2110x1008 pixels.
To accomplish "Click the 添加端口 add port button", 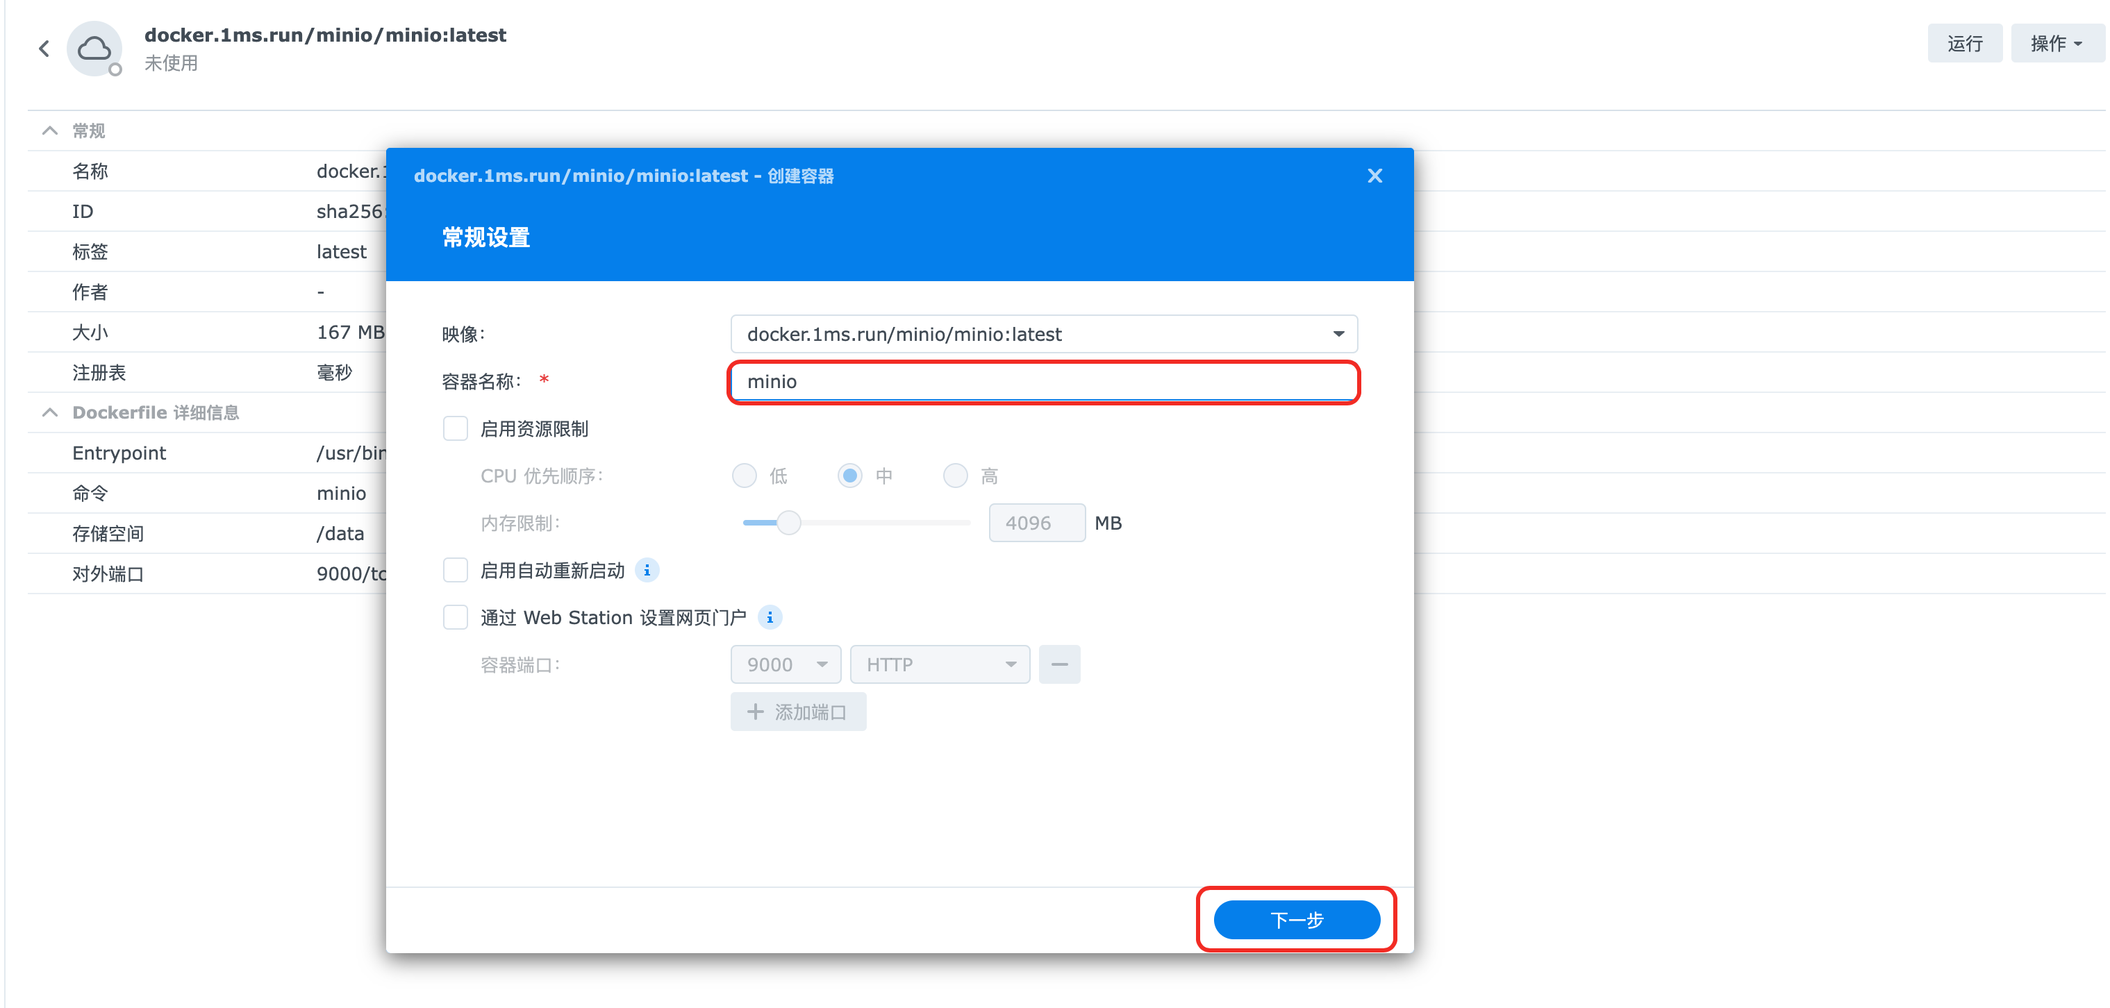I will (x=798, y=712).
